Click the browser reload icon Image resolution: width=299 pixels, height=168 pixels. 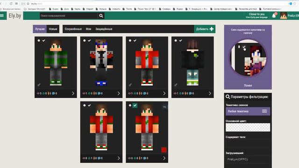pyautogui.click(x=11, y=4)
